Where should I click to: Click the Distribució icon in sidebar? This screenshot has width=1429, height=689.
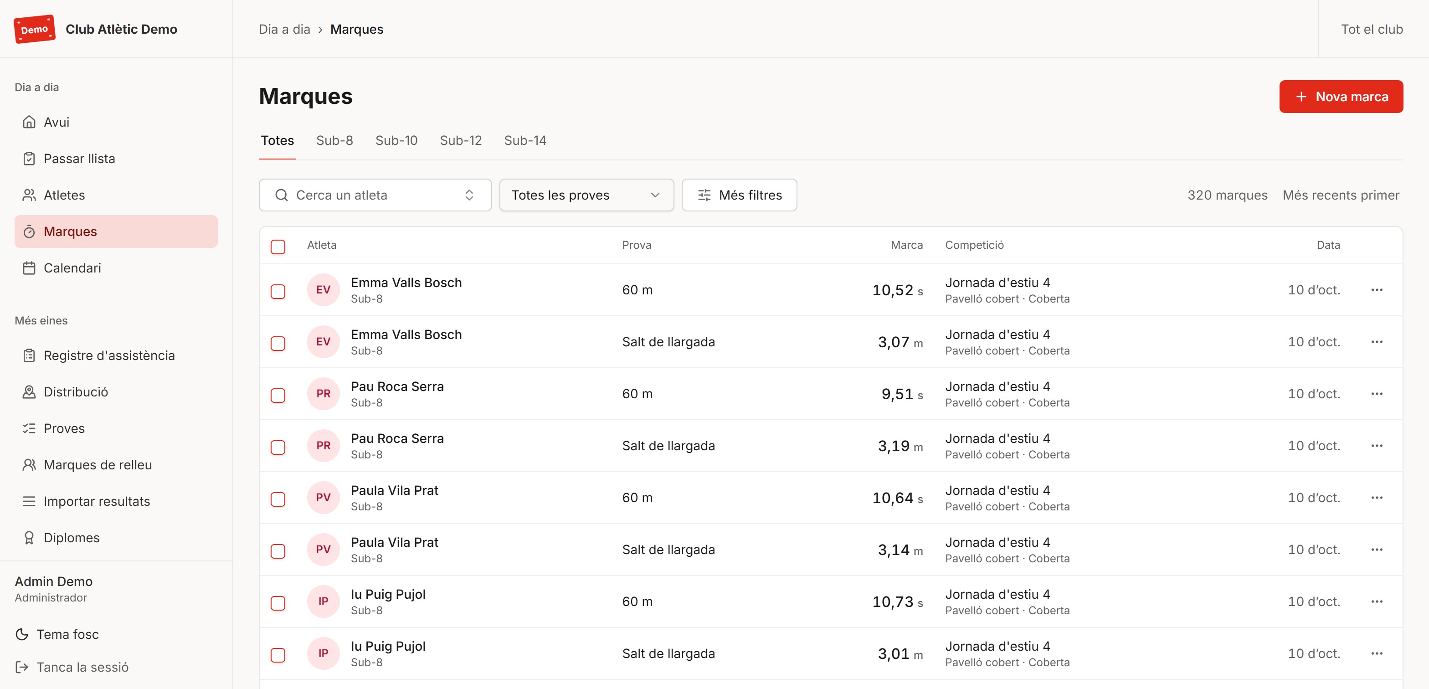29,392
